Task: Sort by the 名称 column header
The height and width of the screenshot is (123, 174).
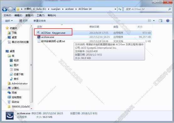Action: 40,27
